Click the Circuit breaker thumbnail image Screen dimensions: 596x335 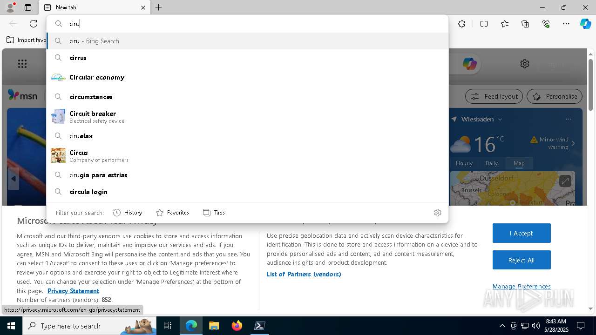point(58,116)
